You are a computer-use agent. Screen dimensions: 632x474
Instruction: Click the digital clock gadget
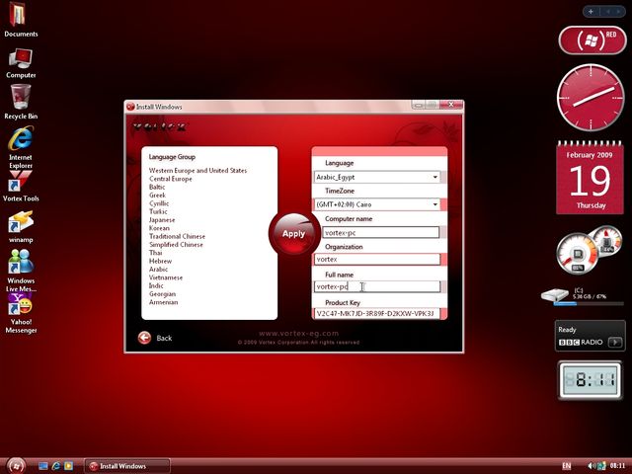(x=591, y=379)
